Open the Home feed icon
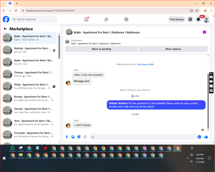This screenshot has height=172, width=215. click(86, 19)
